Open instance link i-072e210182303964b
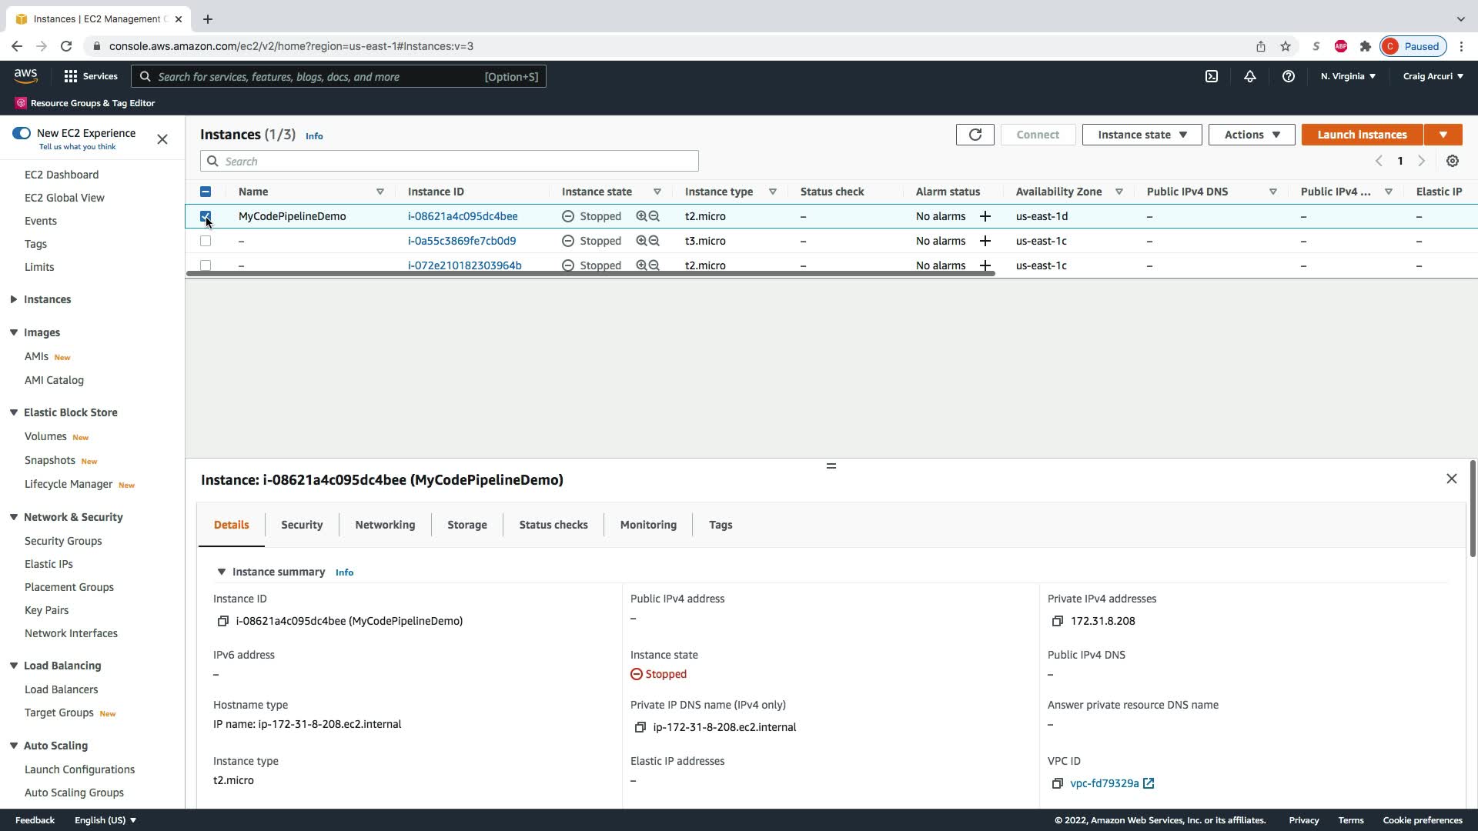Viewport: 1478px width, 831px height. pos(464,265)
